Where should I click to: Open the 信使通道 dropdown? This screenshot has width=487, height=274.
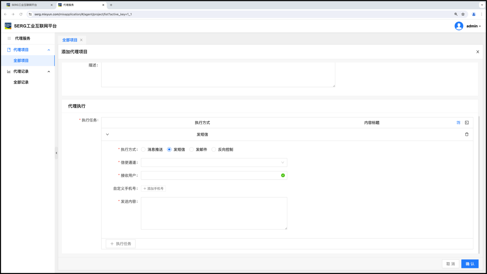214,163
